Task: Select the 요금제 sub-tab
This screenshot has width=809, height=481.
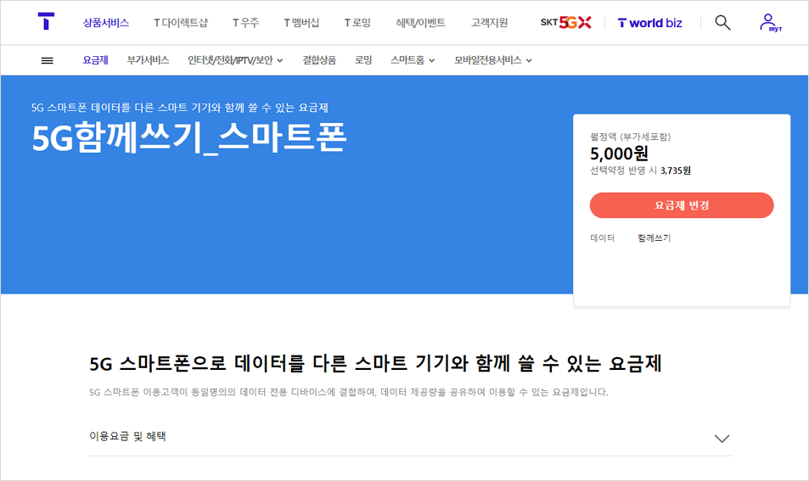Action: pyautogui.click(x=95, y=60)
